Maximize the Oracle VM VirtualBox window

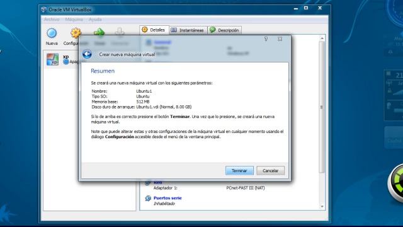[x=306, y=8]
